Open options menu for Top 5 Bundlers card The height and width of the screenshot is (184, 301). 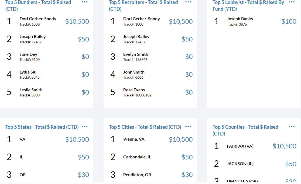tap(84, 2)
